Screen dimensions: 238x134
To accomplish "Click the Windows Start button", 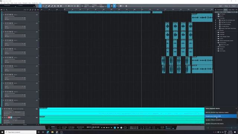I will pos(2,132).
